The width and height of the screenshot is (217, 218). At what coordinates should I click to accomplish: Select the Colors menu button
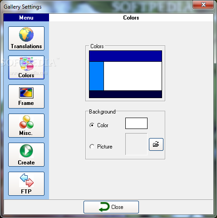click(x=26, y=67)
